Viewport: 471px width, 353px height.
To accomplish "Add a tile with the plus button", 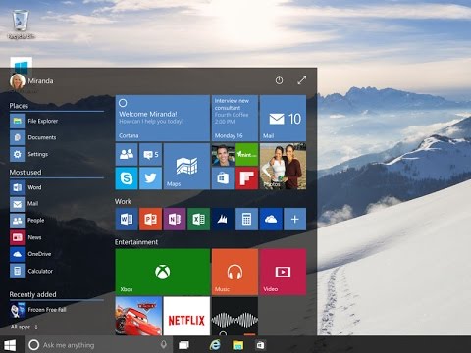I will (x=295, y=219).
